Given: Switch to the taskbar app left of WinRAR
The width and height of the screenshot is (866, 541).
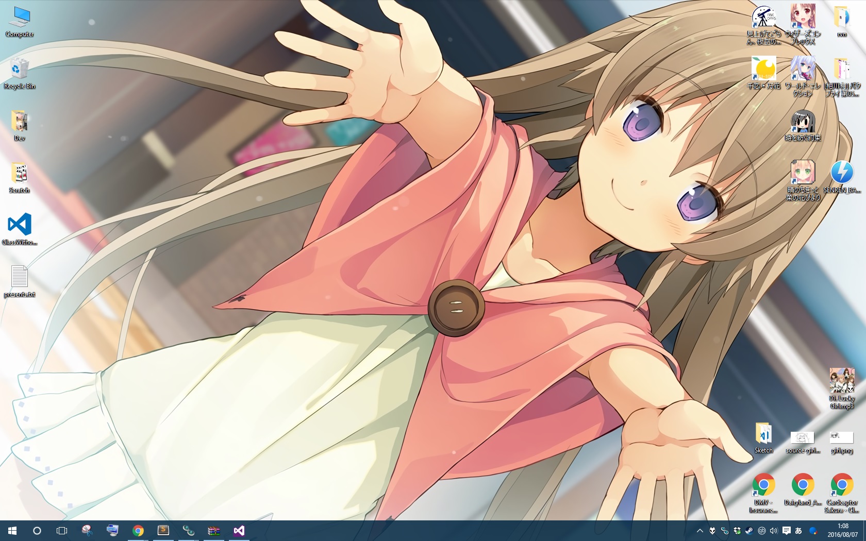Looking at the screenshot, I should pos(188,531).
